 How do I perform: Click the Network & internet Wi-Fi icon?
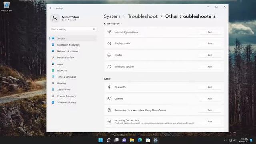53,51
